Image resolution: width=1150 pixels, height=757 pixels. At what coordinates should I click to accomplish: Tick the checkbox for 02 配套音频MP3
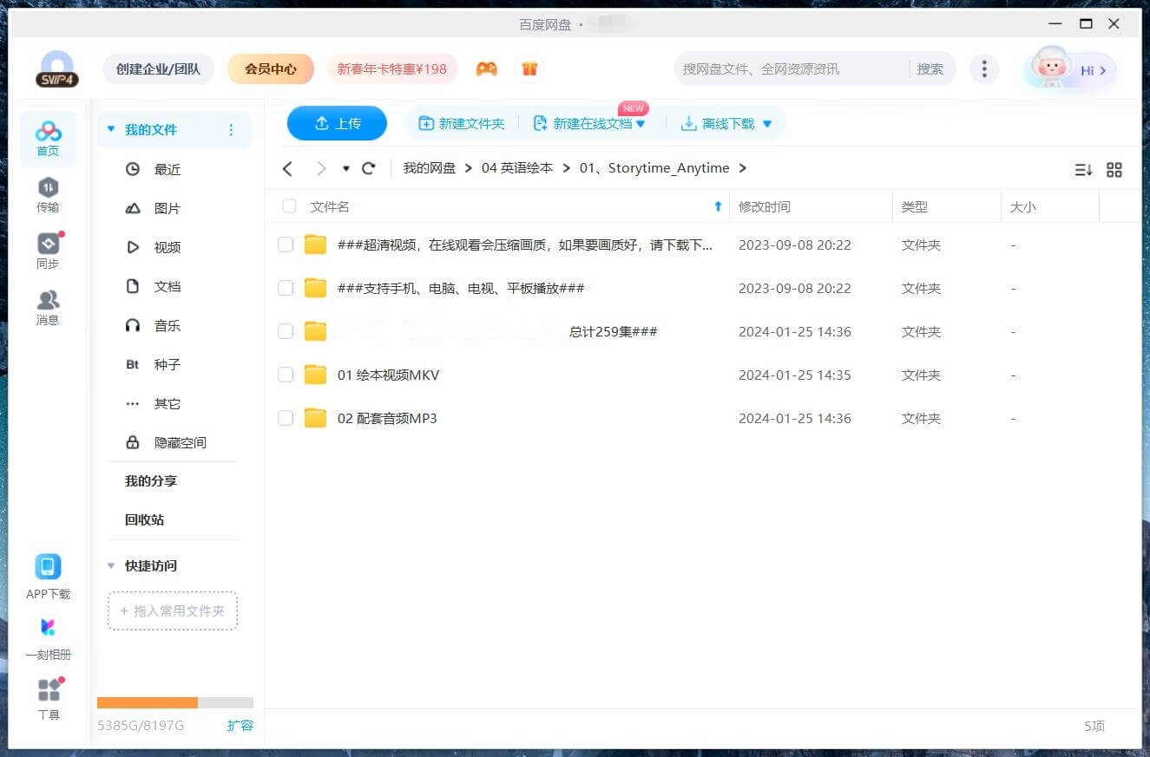[286, 418]
